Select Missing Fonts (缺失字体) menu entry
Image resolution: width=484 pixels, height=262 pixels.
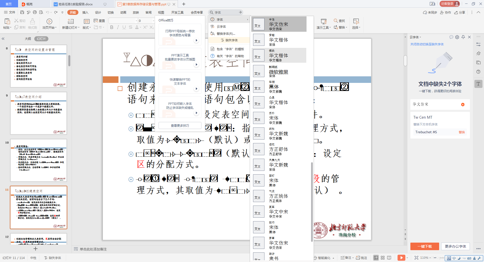click(229, 40)
